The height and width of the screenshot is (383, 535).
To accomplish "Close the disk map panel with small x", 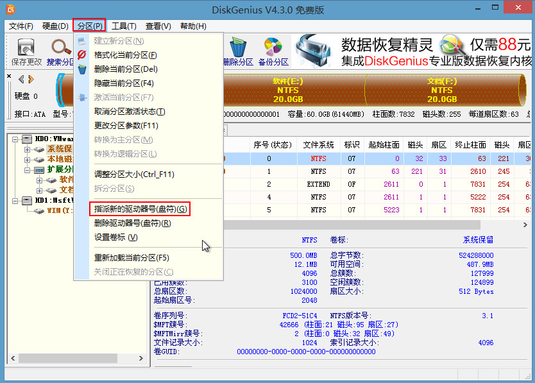I will pyautogui.click(x=9, y=76).
